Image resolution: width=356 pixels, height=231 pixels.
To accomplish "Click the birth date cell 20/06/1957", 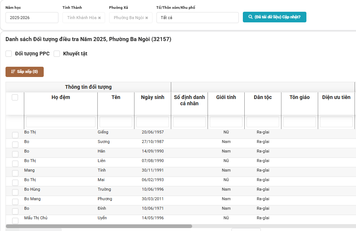I will (x=152, y=132).
